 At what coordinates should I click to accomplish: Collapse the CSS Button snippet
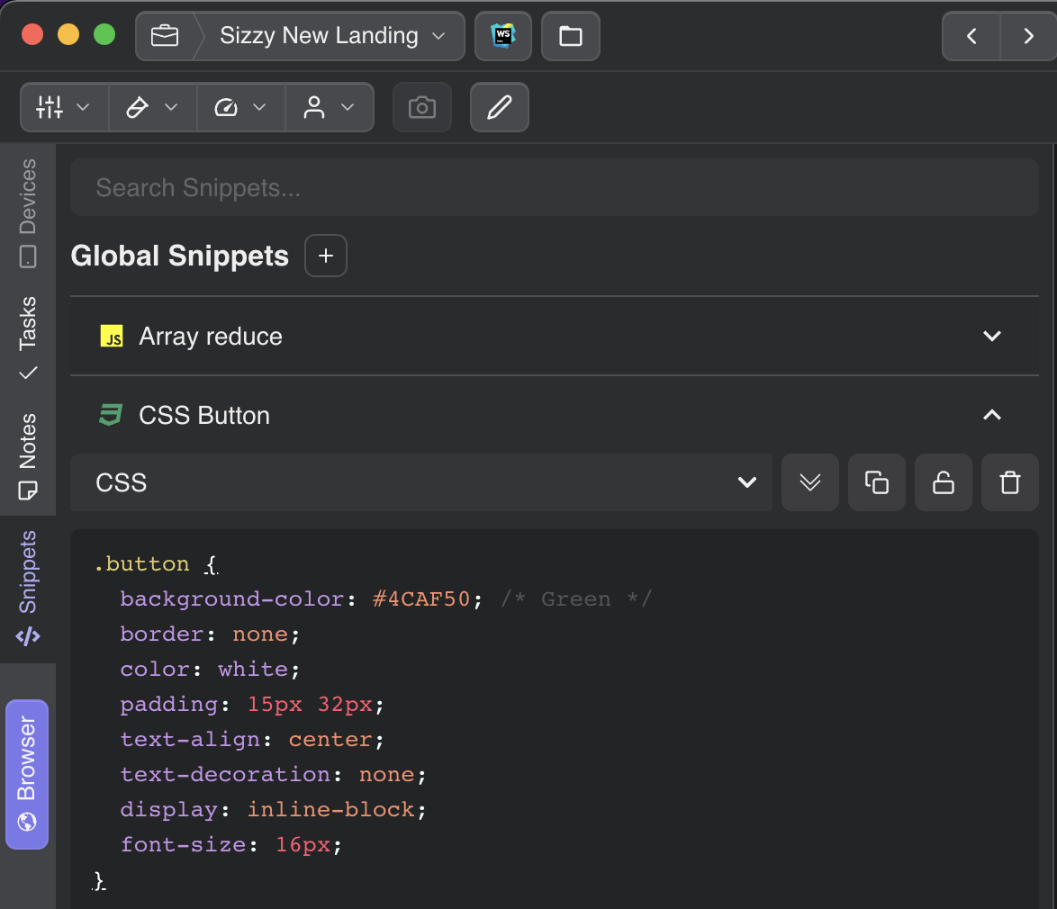(991, 415)
